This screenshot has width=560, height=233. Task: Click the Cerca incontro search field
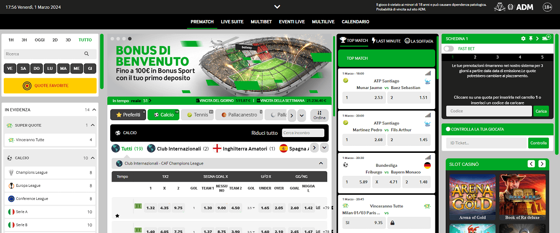tap(303, 133)
